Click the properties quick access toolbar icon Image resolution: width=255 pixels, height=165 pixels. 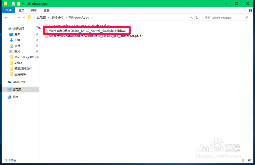coord(14,4)
